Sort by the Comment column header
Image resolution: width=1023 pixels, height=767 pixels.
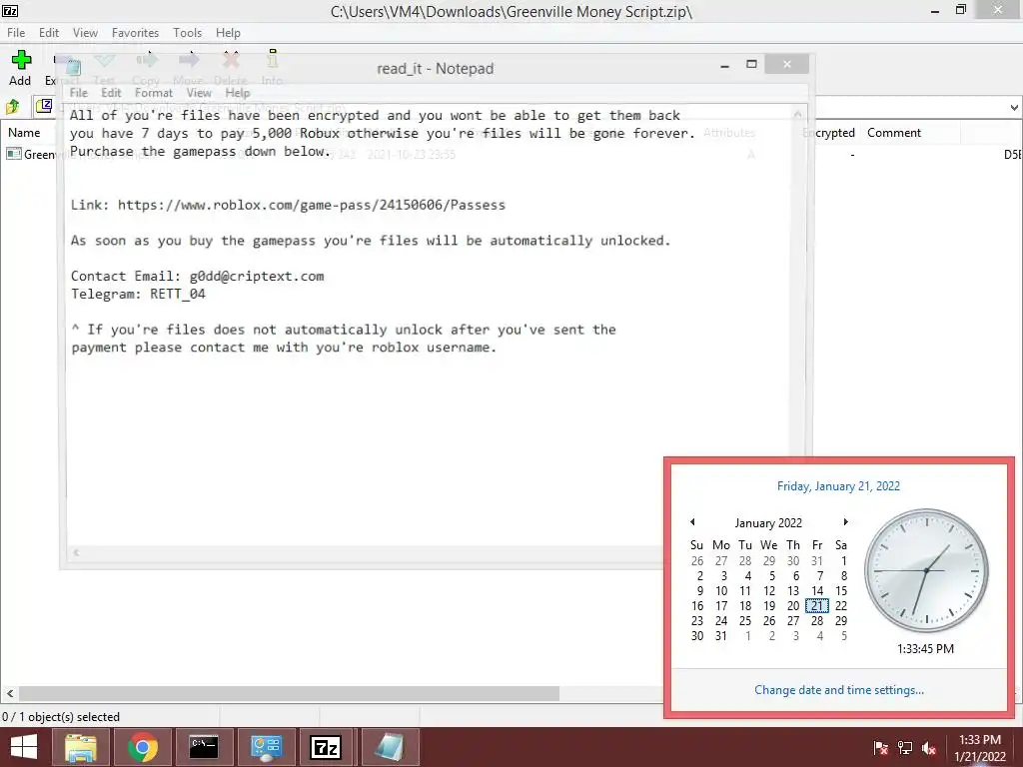point(894,133)
